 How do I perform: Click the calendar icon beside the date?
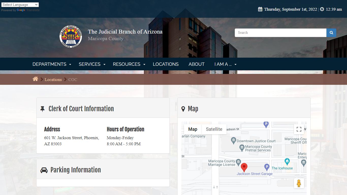[x=260, y=9]
